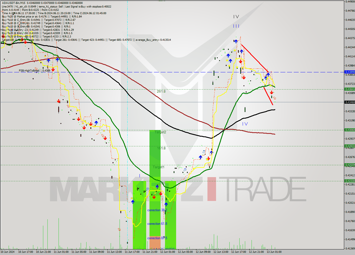The height and width of the screenshot is (255, 355).
Task: Select the FSB-HighToBreak | 0.4389 label
Action: tap(35, 71)
